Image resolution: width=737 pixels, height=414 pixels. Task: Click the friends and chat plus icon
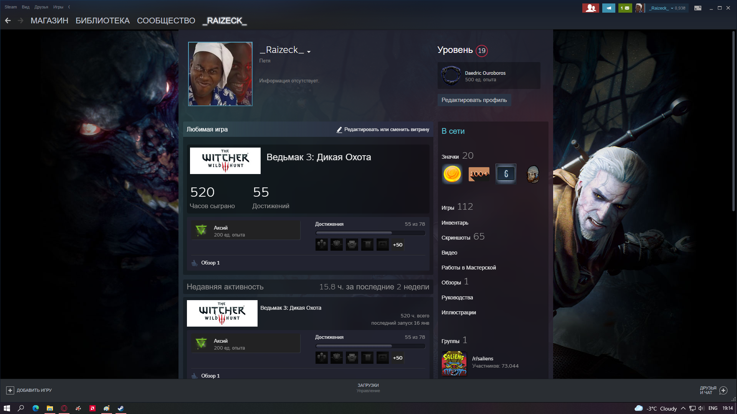click(x=723, y=390)
